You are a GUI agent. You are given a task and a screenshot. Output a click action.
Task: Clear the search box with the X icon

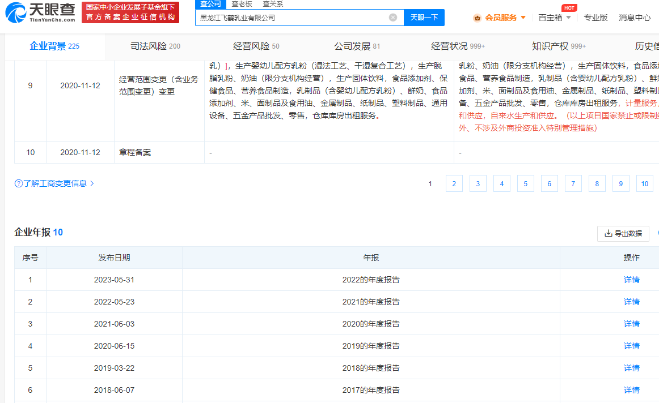pyautogui.click(x=393, y=18)
